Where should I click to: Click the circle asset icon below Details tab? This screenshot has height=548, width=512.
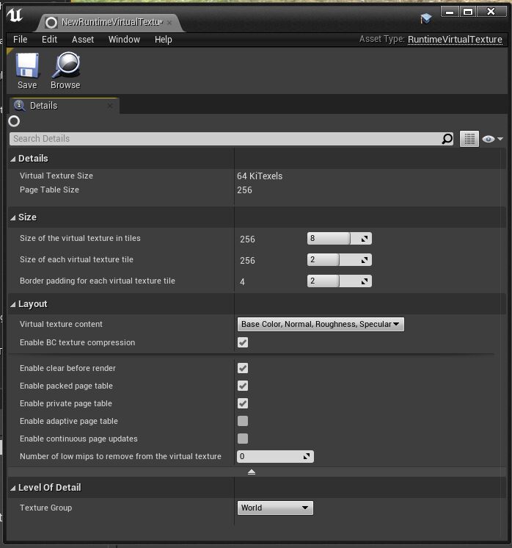click(x=14, y=121)
